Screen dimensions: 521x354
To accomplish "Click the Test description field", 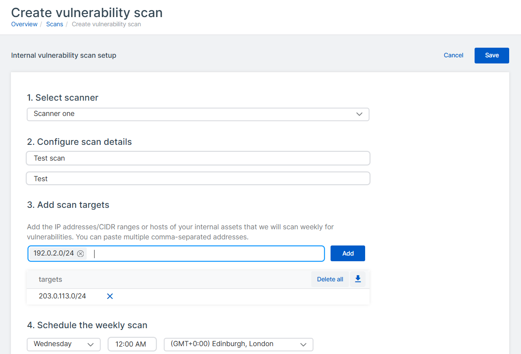I will click(198, 179).
